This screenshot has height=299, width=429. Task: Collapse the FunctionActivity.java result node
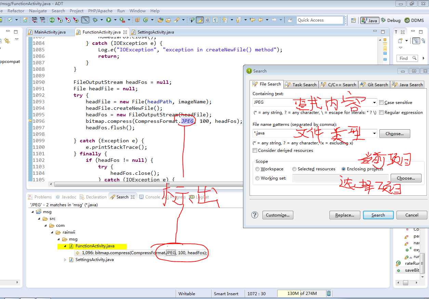point(66,246)
